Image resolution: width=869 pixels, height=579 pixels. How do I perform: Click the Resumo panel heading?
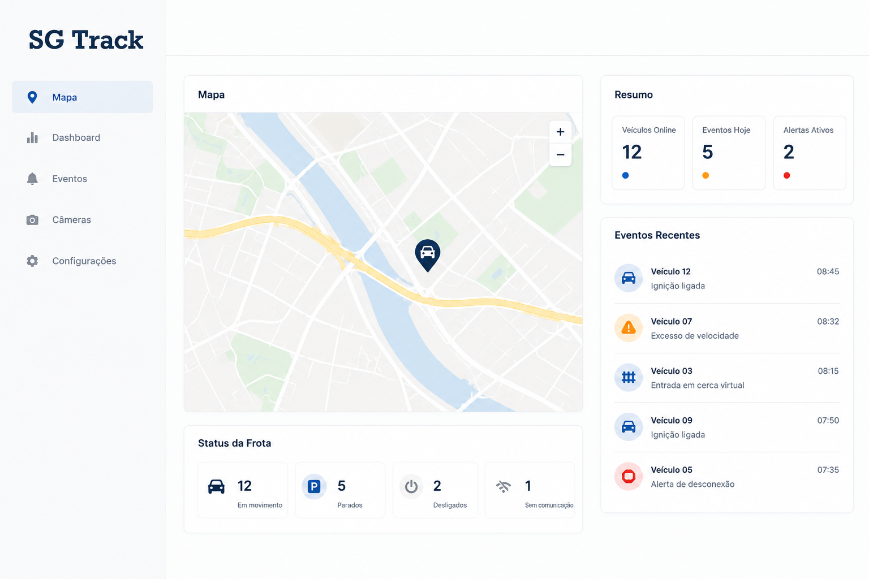click(634, 95)
